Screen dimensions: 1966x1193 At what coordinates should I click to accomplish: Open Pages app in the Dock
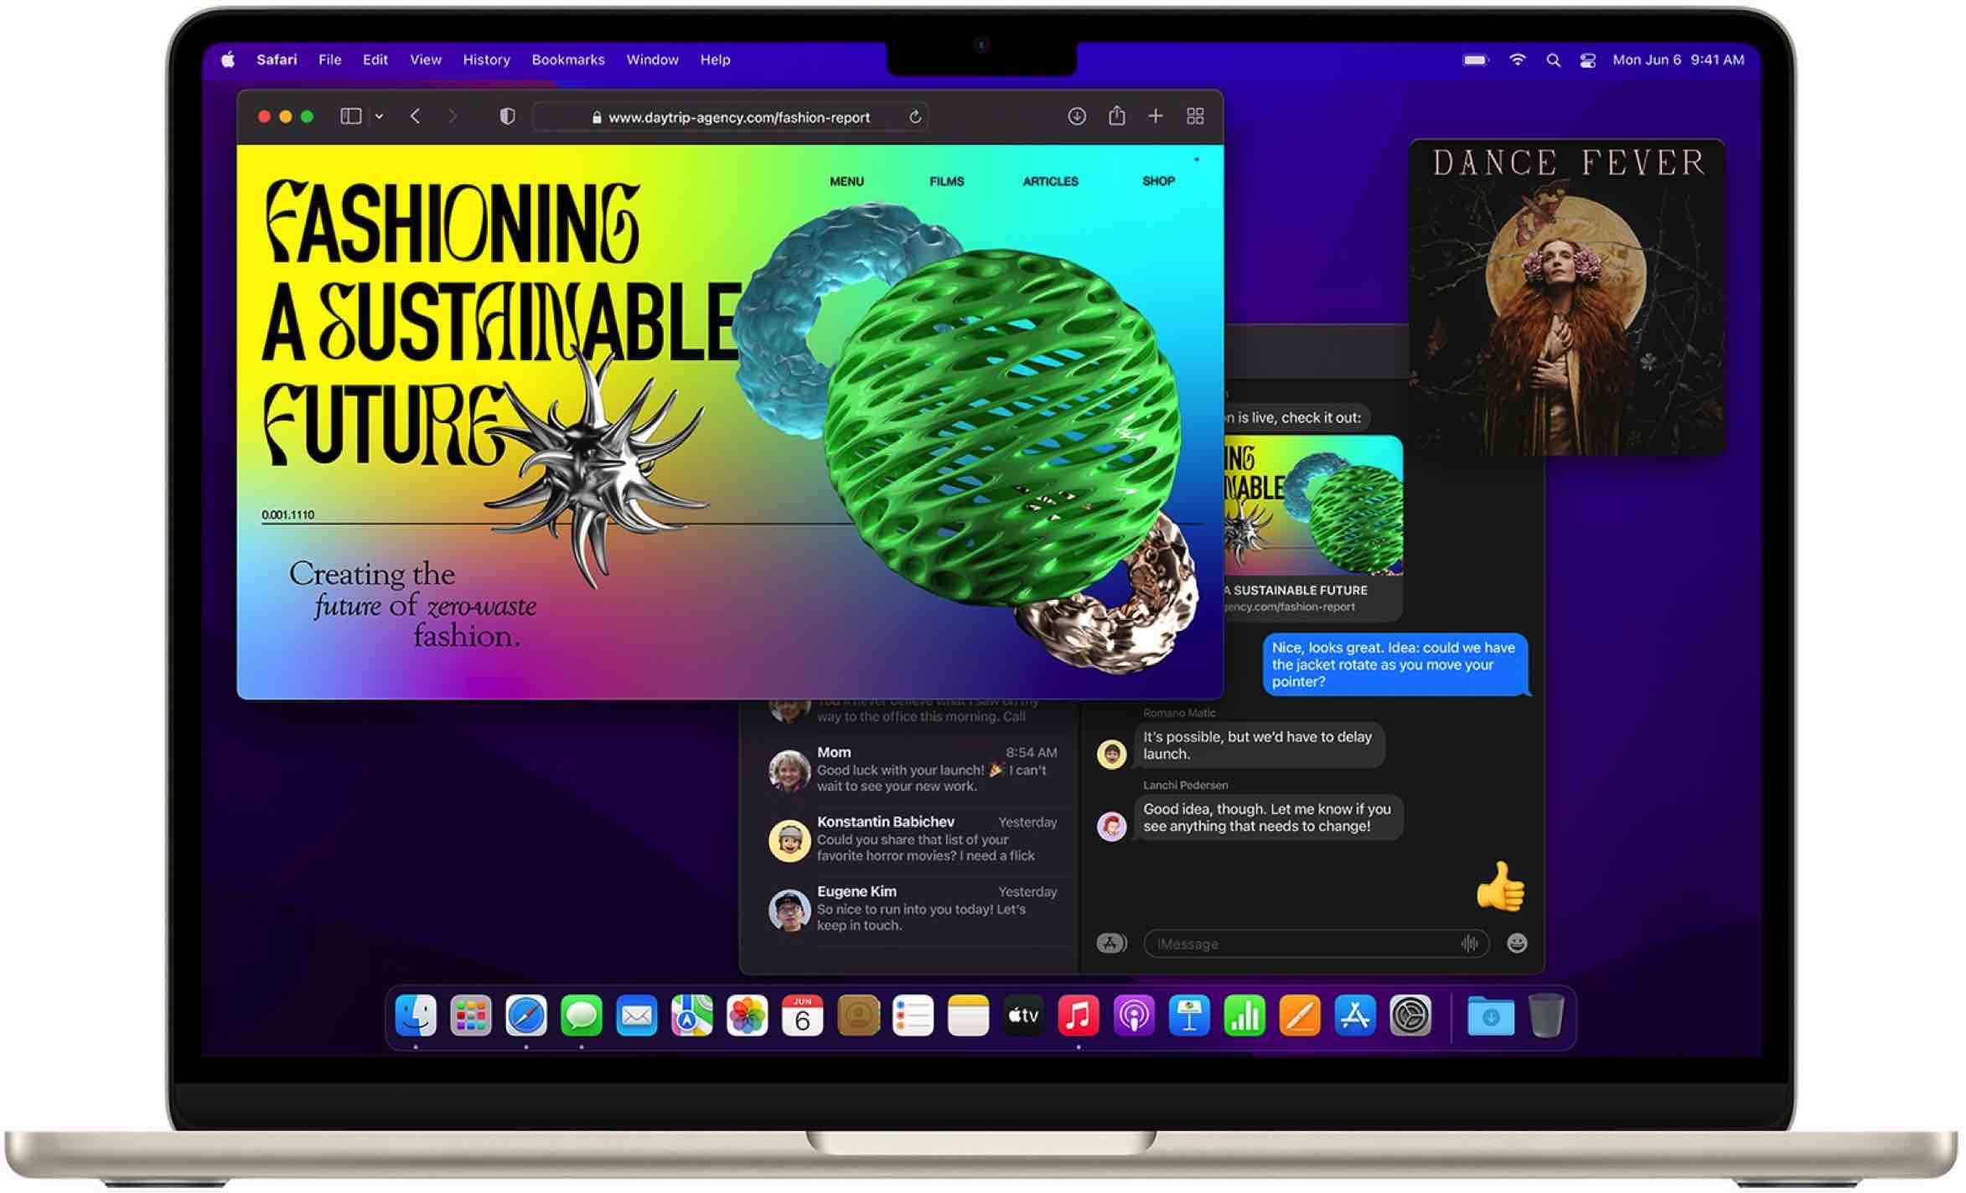click(1301, 1016)
